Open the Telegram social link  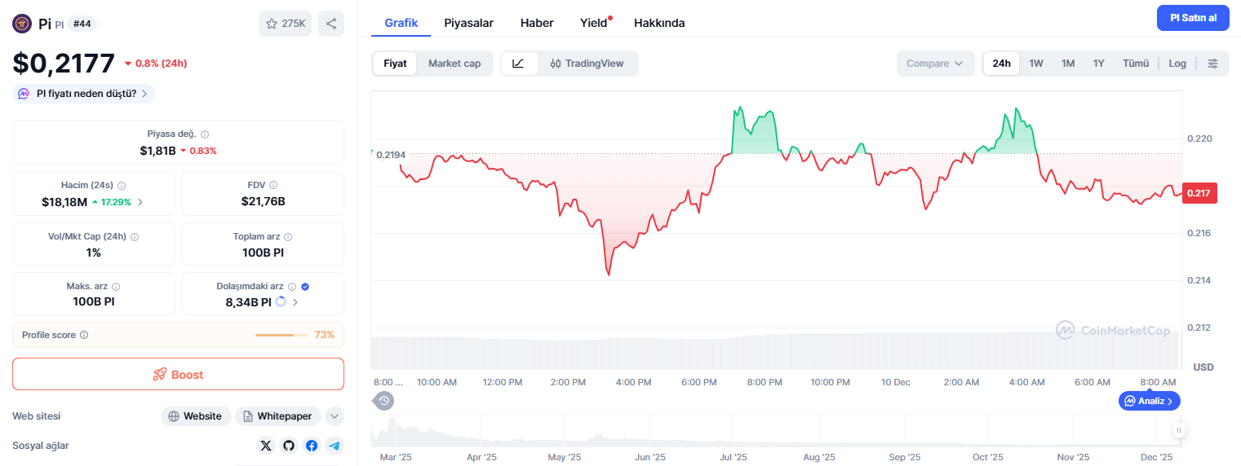(334, 446)
